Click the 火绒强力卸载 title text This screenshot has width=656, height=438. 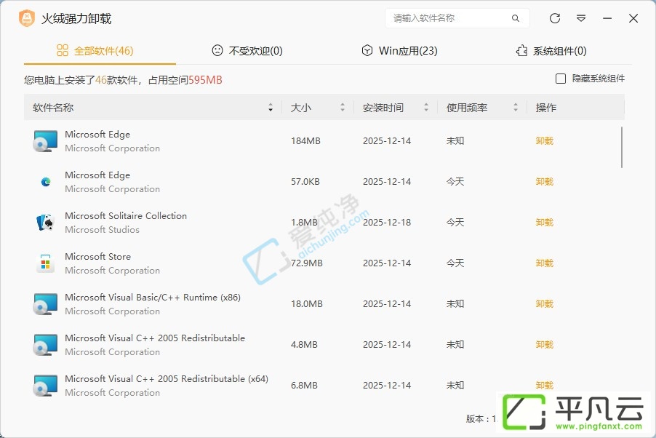pos(76,19)
